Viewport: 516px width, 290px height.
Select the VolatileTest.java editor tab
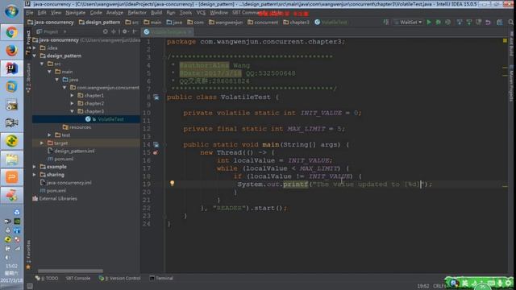168,32
